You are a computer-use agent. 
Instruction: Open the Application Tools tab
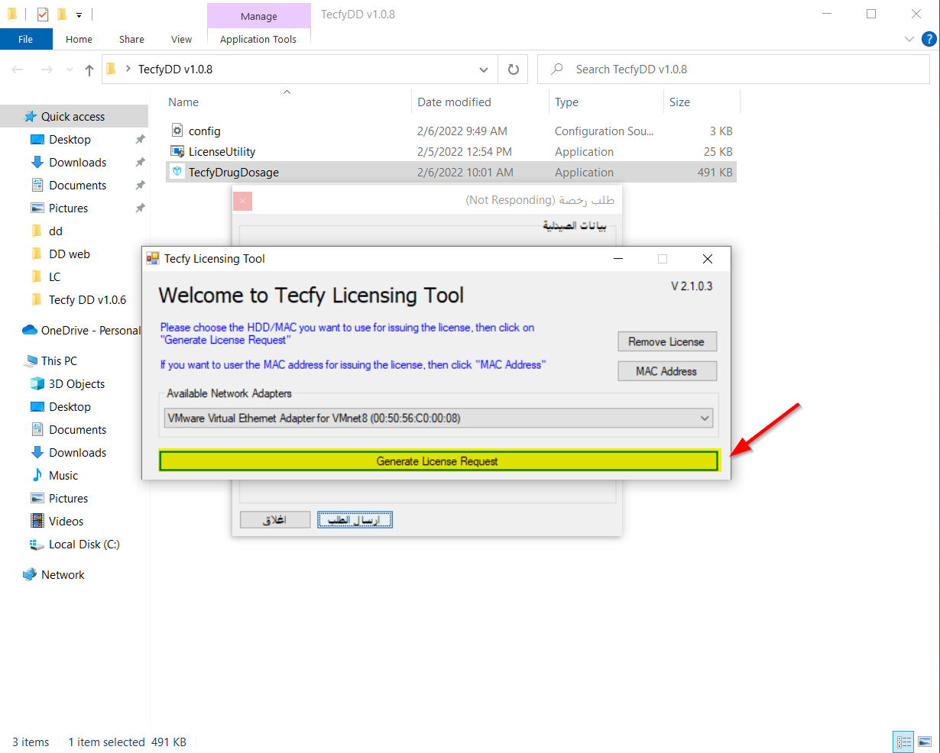(258, 39)
